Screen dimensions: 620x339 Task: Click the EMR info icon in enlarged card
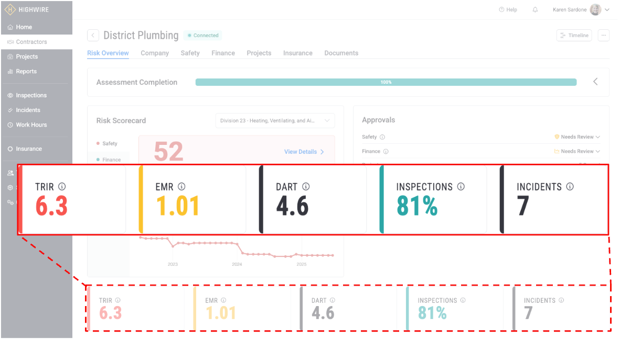click(181, 187)
